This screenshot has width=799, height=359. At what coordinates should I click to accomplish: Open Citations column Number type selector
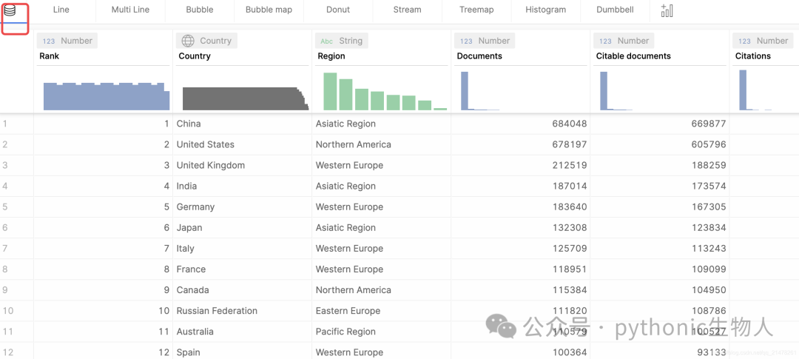click(x=763, y=41)
